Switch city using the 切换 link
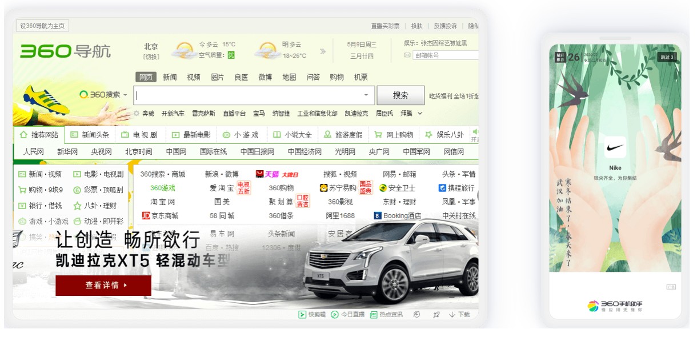Screen dimensions: 697x337 [151, 57]
